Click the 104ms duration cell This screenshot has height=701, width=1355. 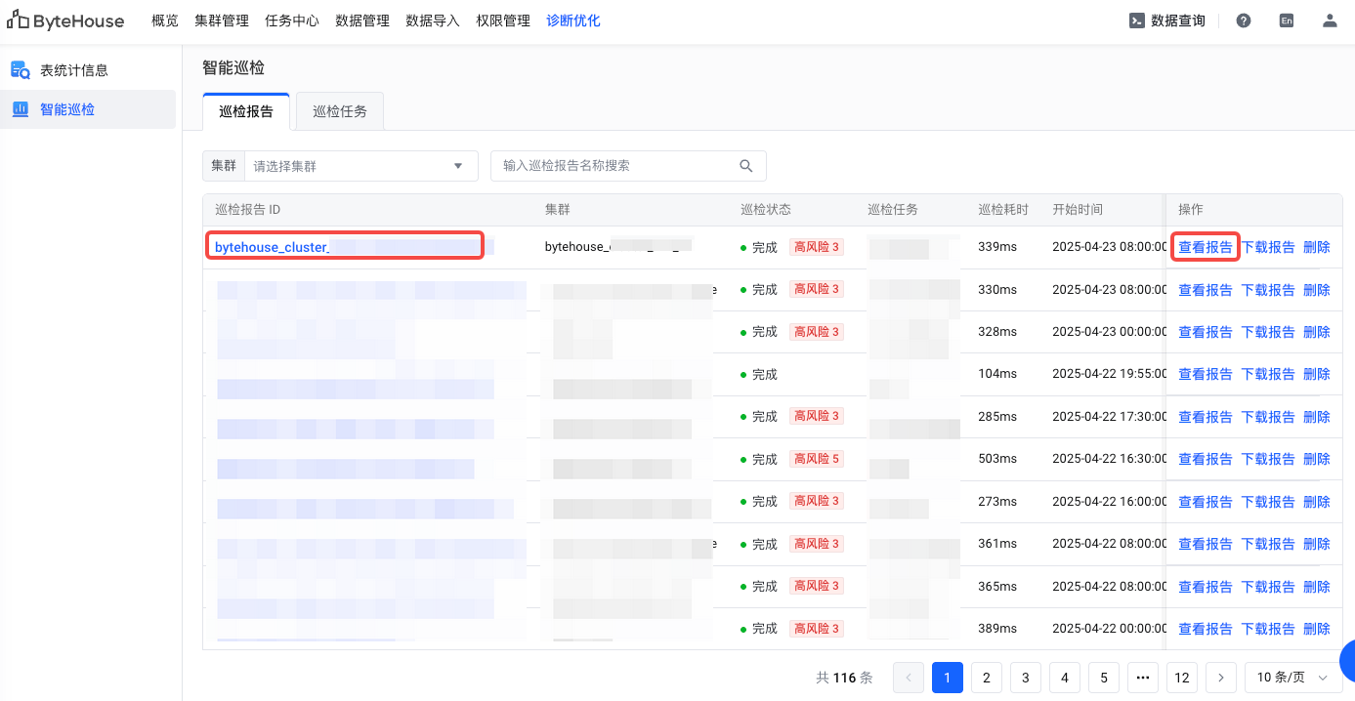pos(997,374)
